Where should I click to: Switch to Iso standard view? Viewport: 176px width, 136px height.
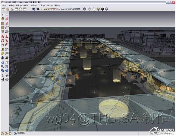4,9
